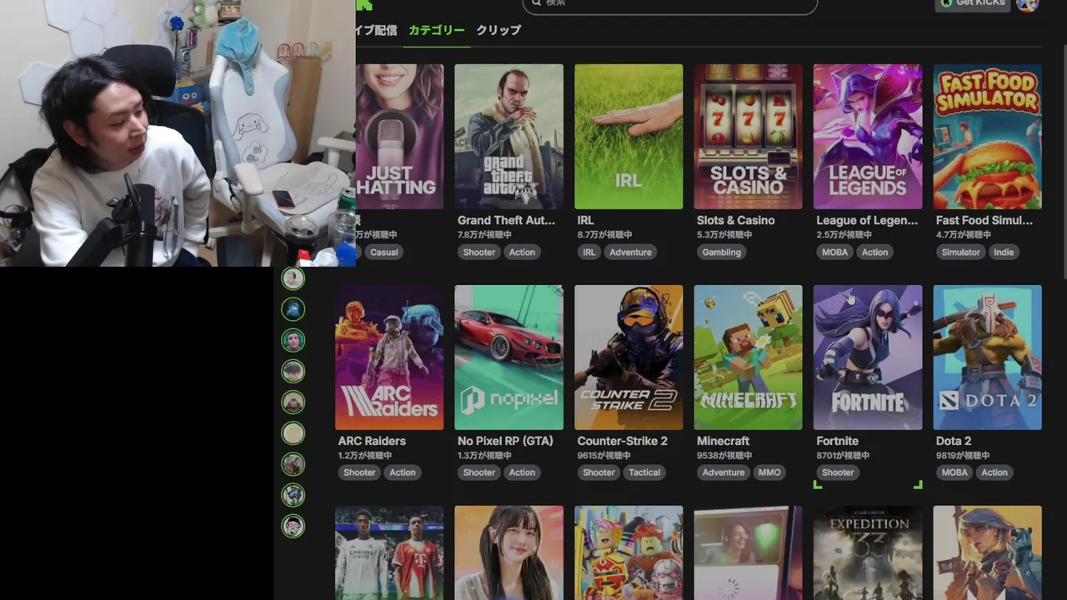This screenshot has width=1067, height=600.
Task: Click the Minecraft title link
Action: (x=724, y=441)
